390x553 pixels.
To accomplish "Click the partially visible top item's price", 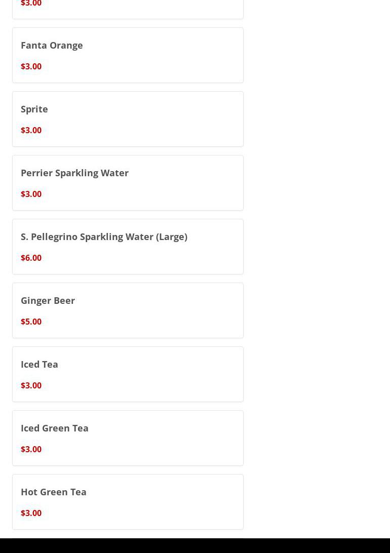I will [31, 4].
